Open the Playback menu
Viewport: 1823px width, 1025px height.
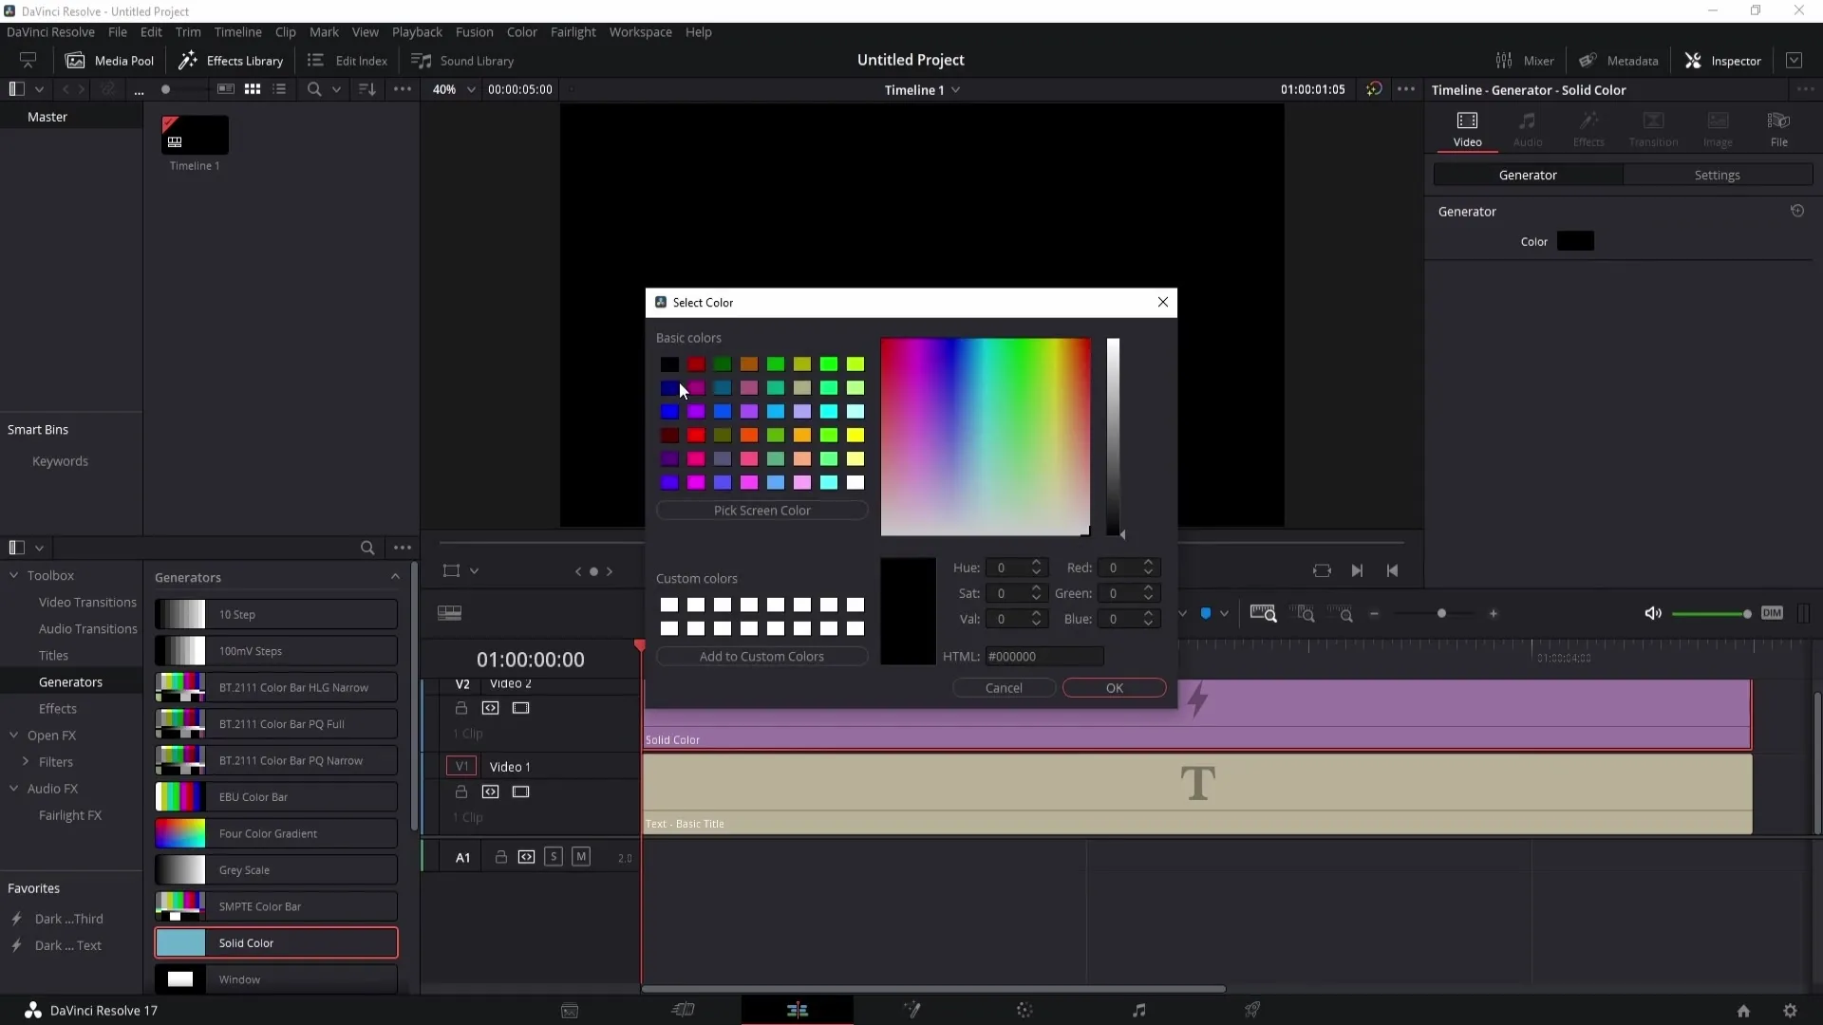click(417, 31)
